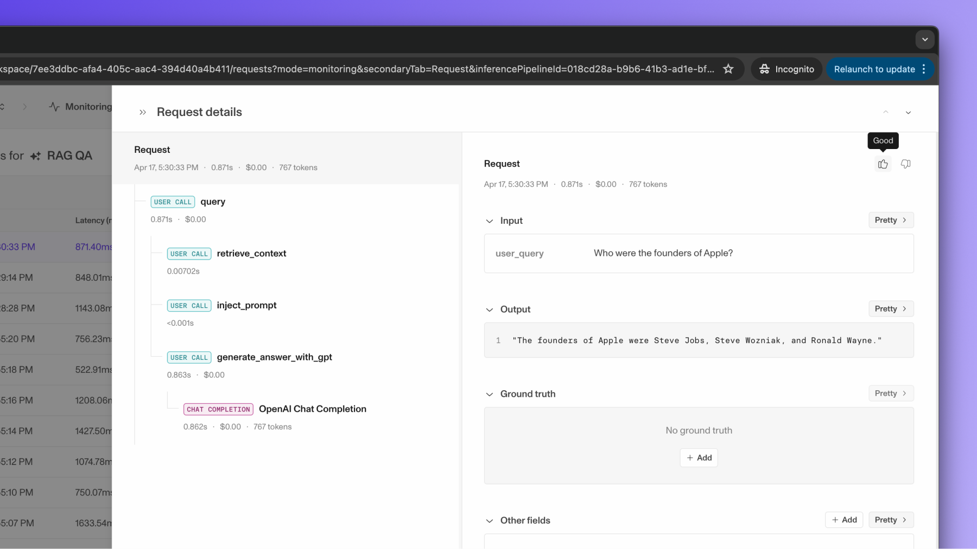Switch Other fields view mode from Pretty
Viewport: 977px width, 549px height.
point(891,520)
